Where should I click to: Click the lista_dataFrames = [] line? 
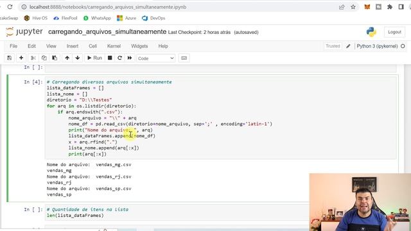tap(75, 88)
